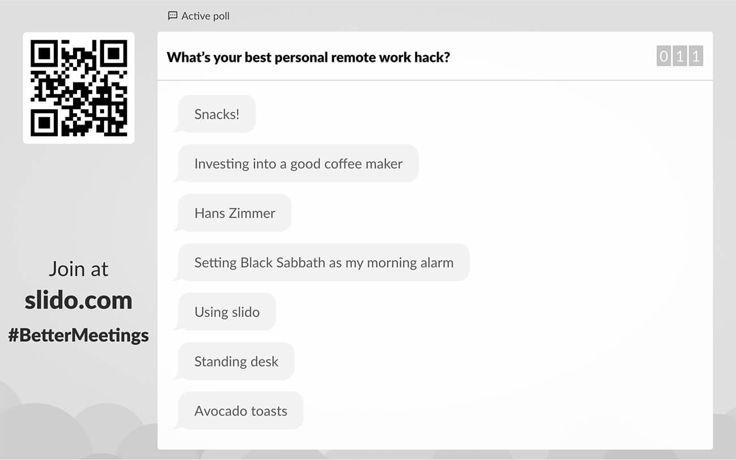Click the "Join at" text
This screenshot has height=460, width=736.
[78, 269]
